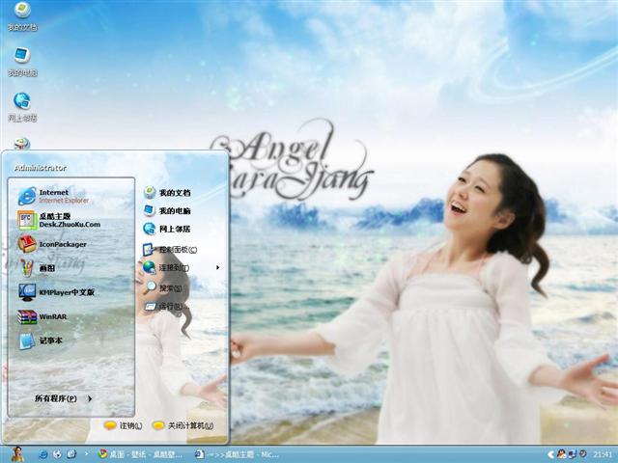The width and height of the screenshot is (618, 463).
Task: Open 控制面板(C) control panel
Action: 170,249
